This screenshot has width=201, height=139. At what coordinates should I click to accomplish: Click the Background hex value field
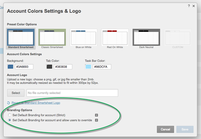pos(24,67)
